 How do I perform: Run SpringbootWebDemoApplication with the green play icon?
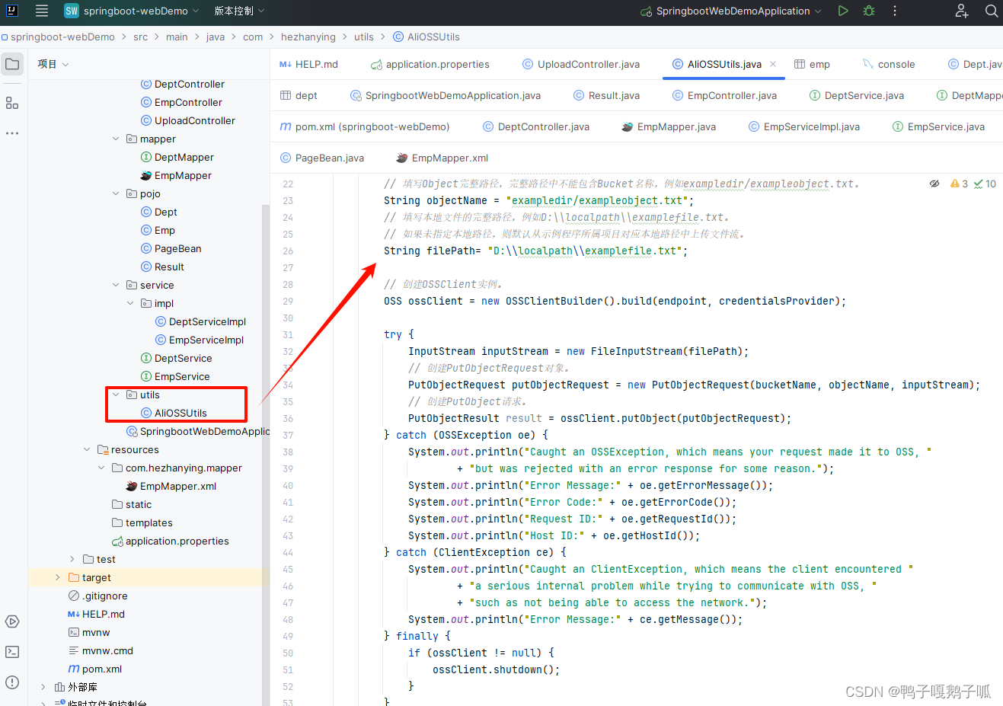coord(843,11)
